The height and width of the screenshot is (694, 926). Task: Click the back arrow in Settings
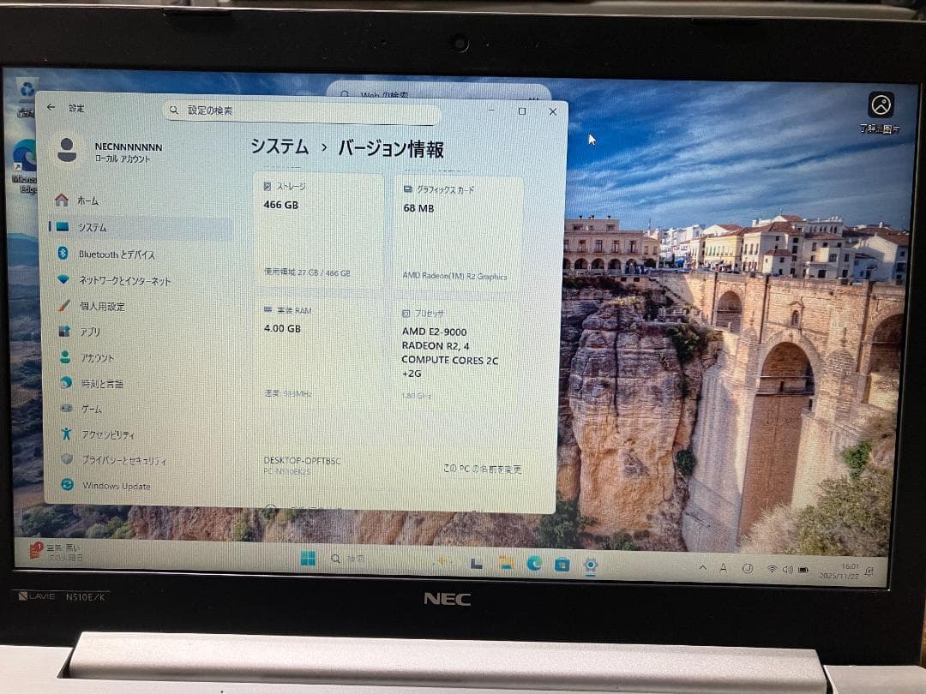[x=51, y=107]
